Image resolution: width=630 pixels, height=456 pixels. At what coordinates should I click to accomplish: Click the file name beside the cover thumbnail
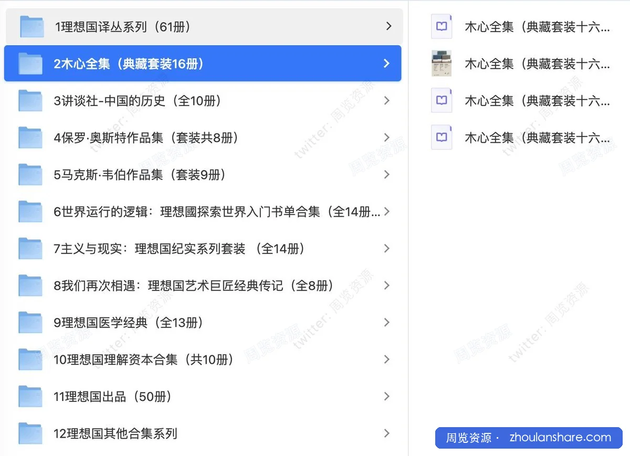click(x=538, y=64)
